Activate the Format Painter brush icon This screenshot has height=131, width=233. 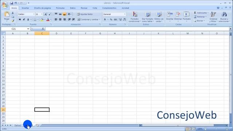coord(13,21)
